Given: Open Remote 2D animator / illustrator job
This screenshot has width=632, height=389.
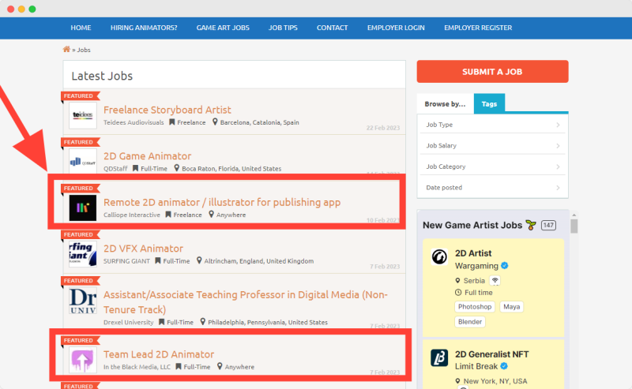Looking at the screenshot, I should (x=222, y=202).
